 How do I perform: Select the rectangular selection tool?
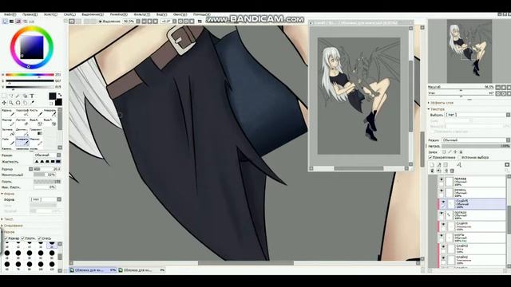[4, 96]
